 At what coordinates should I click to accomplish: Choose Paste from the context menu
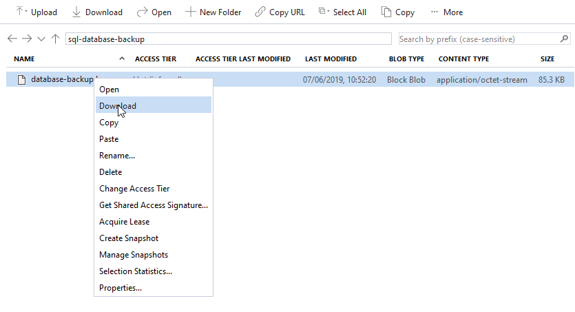click(154, 139)
